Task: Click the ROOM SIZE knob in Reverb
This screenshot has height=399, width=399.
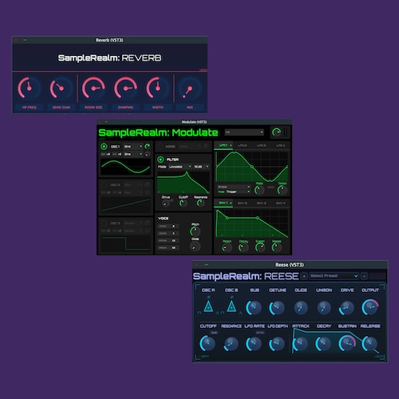Action: point(93,88)
